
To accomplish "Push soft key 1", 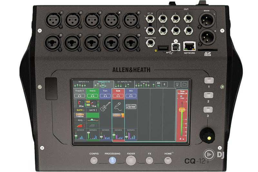I will (x=209, y=80).
